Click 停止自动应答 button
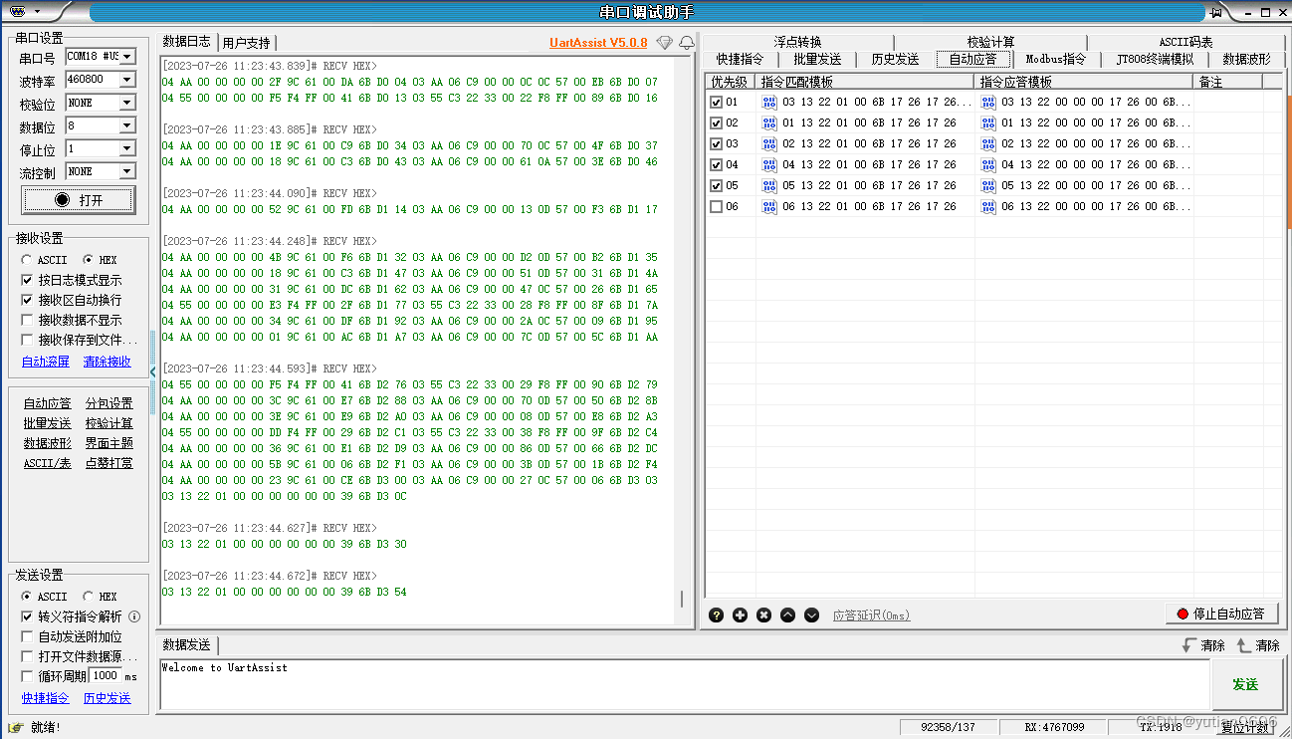The height and width of the screenshot is (739, 1292). (x=1221, y=614)
